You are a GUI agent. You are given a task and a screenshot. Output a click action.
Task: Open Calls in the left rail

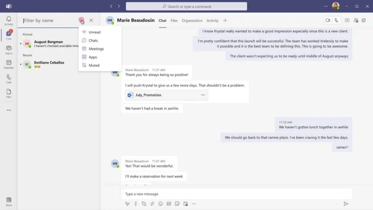click(x=8, y=79)
